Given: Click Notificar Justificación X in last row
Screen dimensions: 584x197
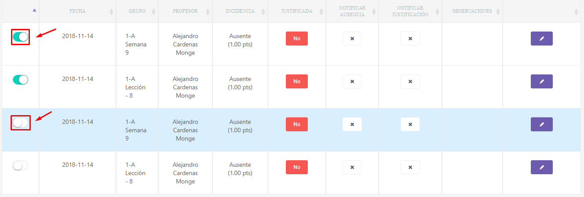Looking at the screenshot, I should 410,167.
